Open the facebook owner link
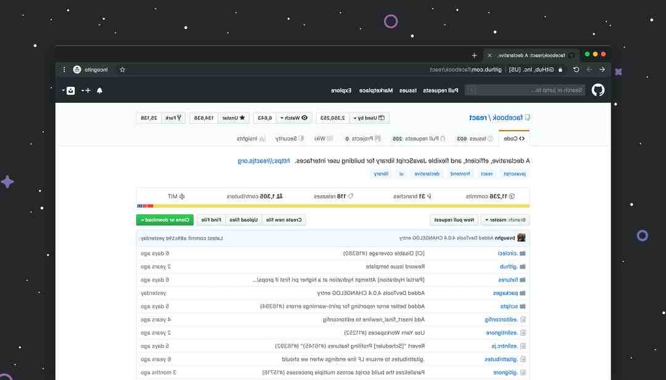The width and height of the screenshot is (666, 380). pyautogui.click(x=508, y=118)
